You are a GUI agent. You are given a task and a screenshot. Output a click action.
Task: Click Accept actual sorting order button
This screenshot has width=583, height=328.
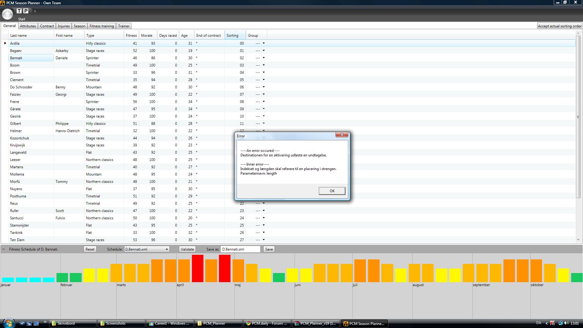tap(559, 26)
